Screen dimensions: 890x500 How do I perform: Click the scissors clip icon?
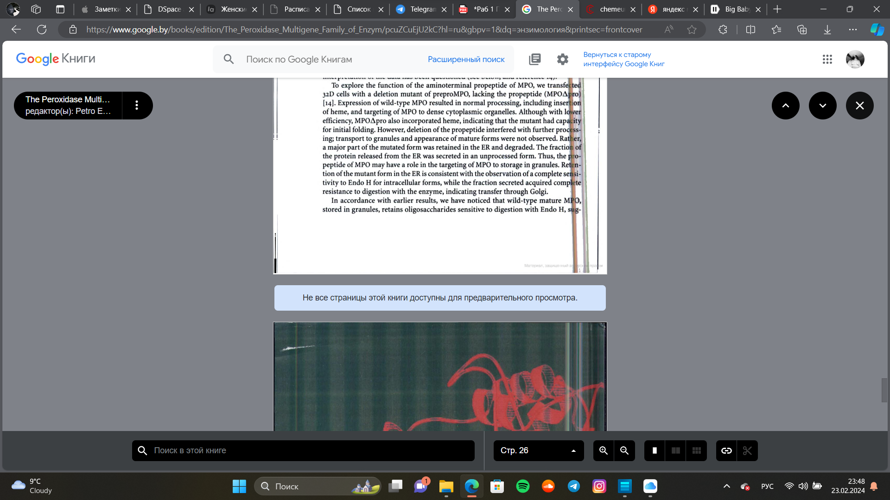click(747, 450)
